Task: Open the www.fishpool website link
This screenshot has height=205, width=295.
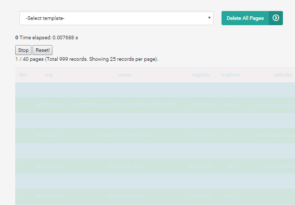Action: click(280, 166)
